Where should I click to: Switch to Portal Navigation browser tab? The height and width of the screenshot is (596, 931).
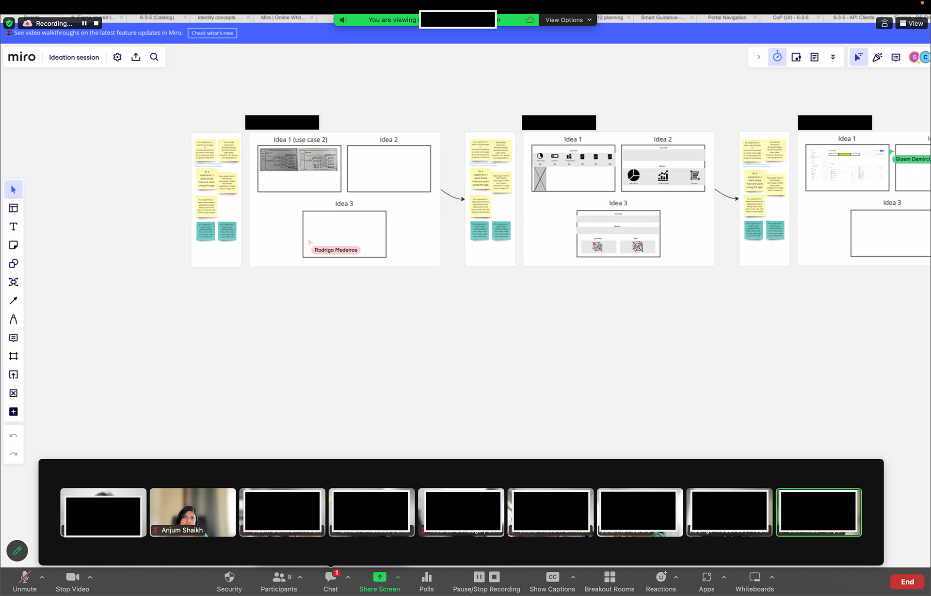click(727, 17)
